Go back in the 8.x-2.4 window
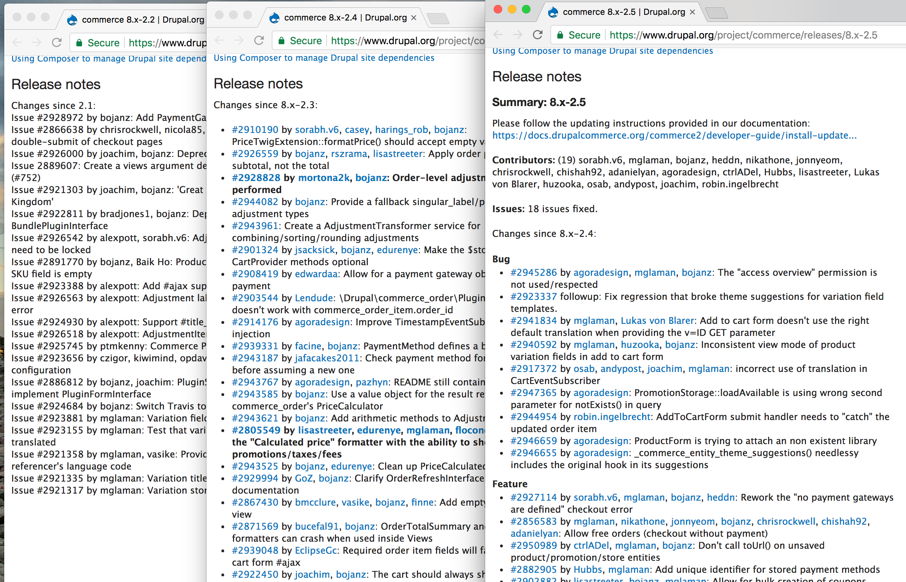This screenshot has width=906, height=582. [x=220, y=40]
